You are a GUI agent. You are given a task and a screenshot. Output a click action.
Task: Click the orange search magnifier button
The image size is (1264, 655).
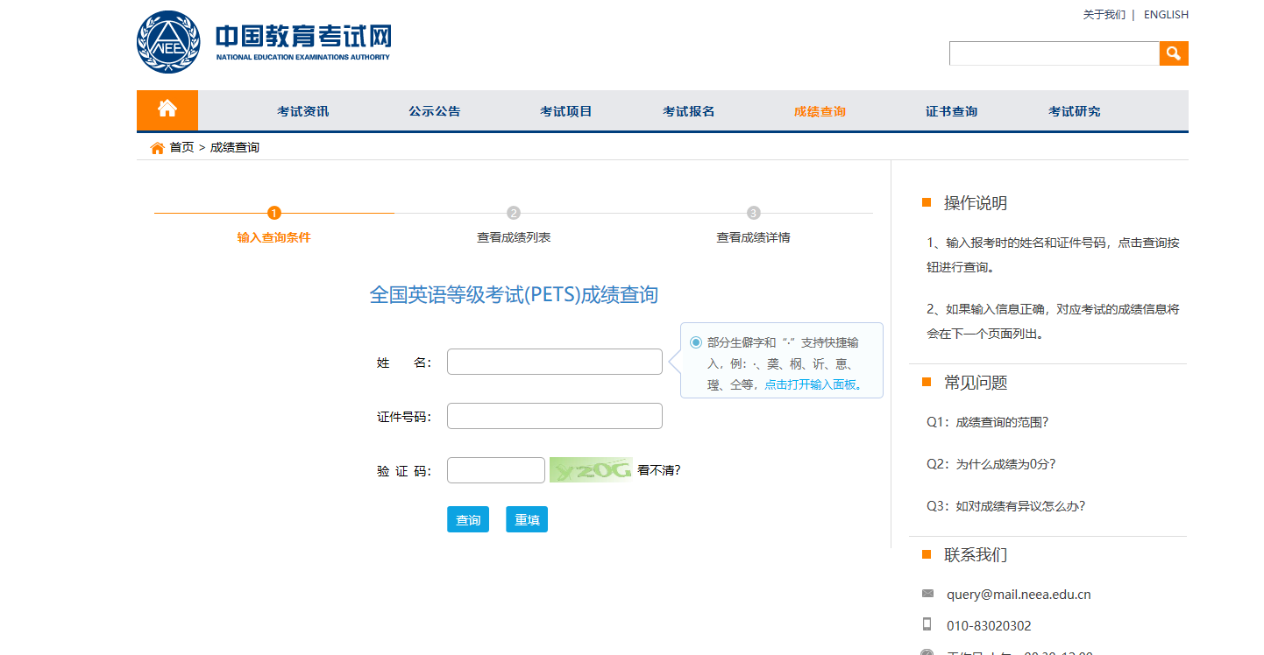(x=1174, y=53)
